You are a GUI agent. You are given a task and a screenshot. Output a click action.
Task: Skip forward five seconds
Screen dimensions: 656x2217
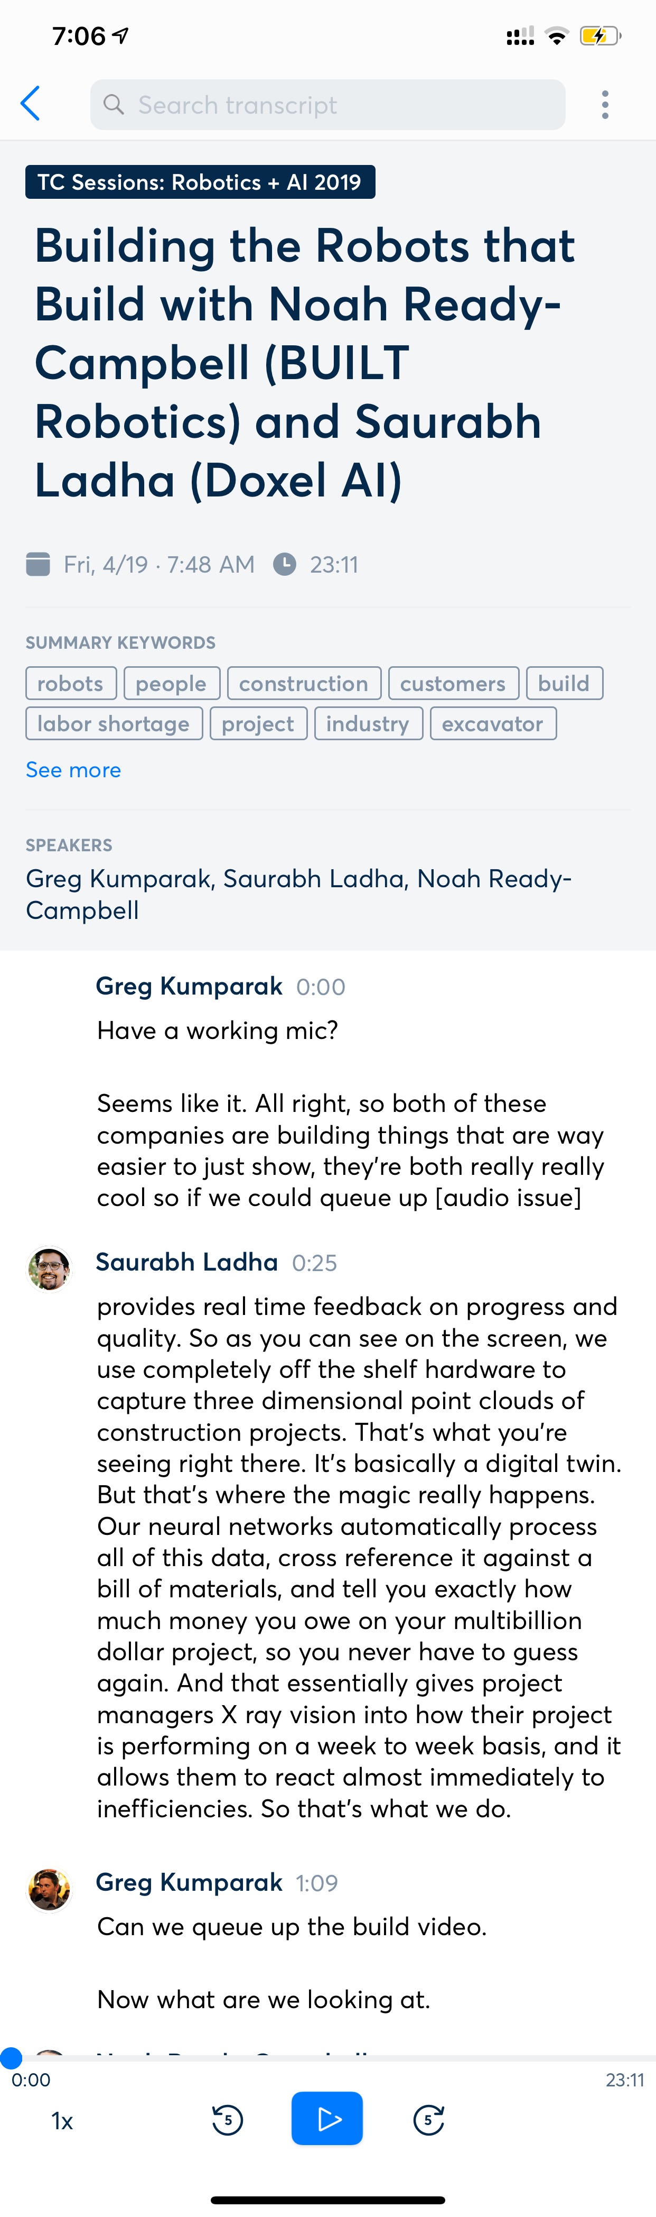point(428,2119)
